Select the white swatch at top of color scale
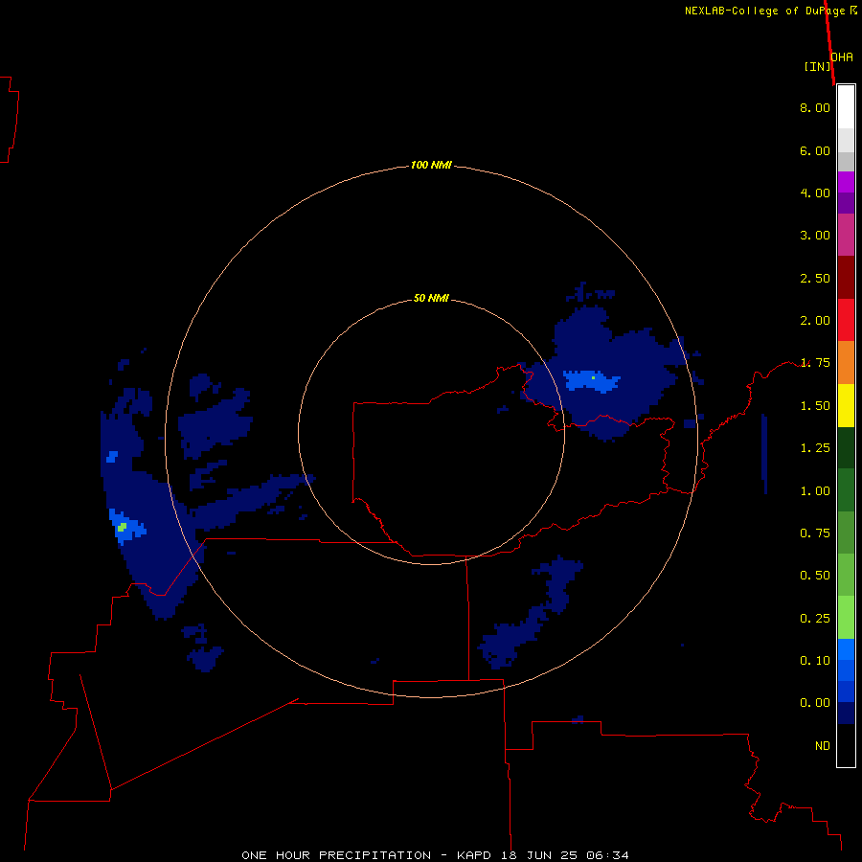 click(x=846, y=107)
